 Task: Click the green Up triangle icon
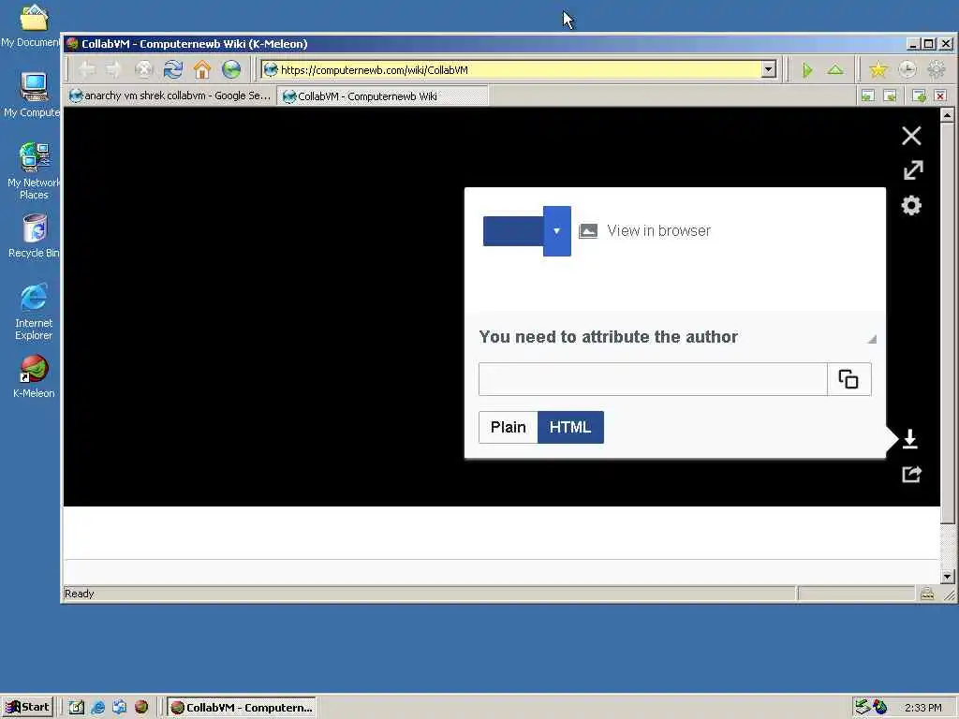[x=835, y=70]
